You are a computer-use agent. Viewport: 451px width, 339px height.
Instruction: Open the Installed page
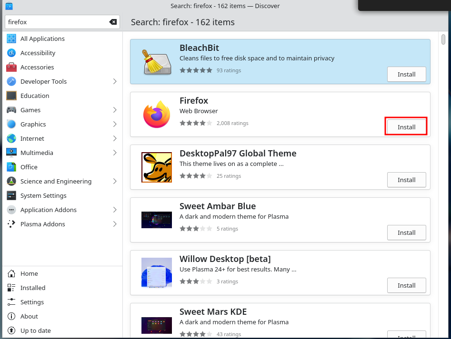coord(33,288)
